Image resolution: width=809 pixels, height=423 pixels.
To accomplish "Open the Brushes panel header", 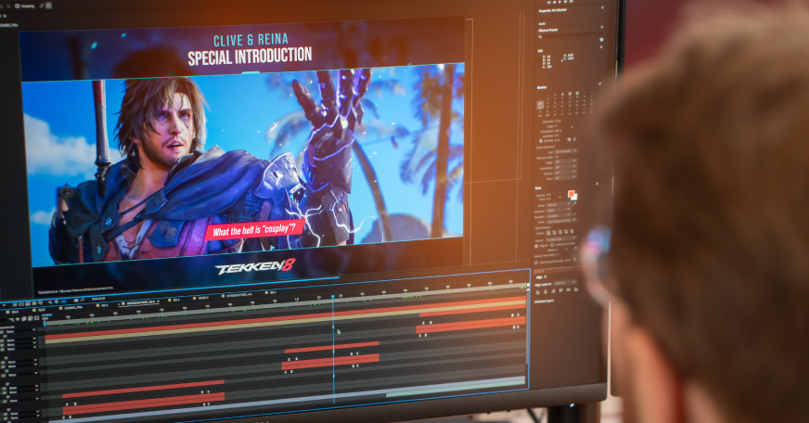I will click(541, 87).
